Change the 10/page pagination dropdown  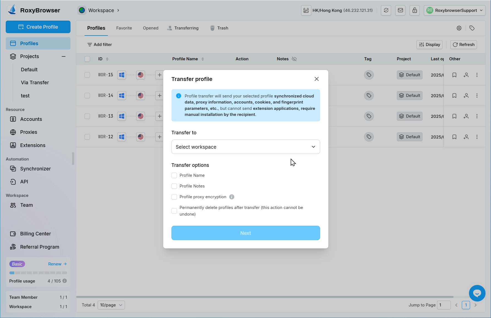pyautogui.click(x=111, y=305)
